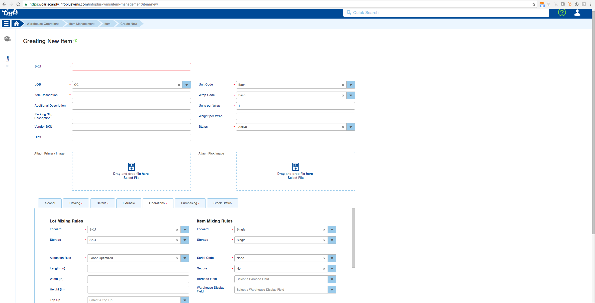
Task: Click the SKU input field
Action: pos(131,67)
